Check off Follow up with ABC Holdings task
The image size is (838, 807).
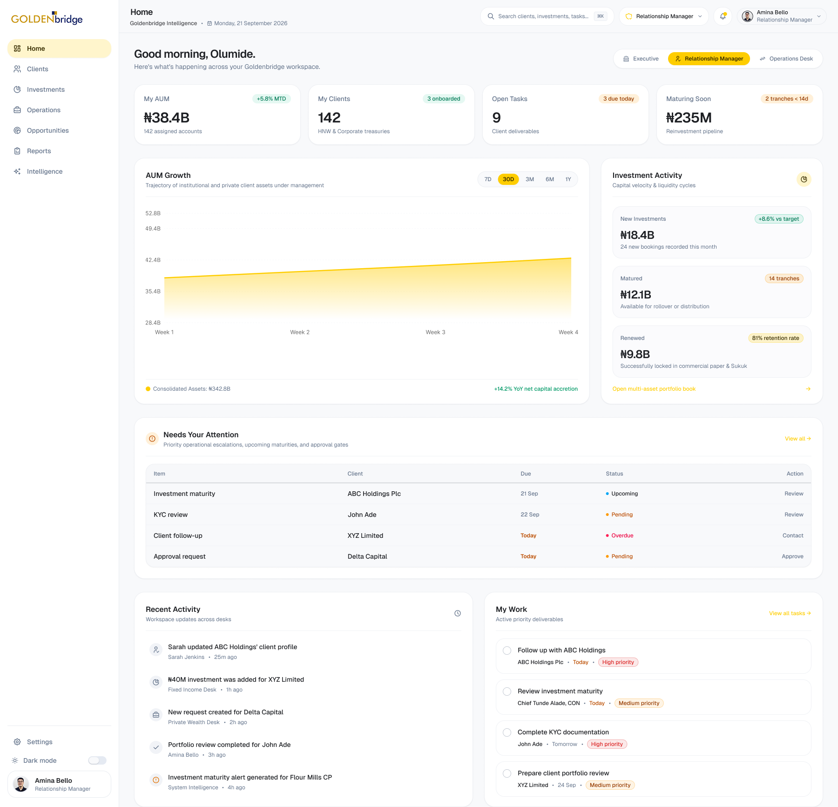pos(507,651)
